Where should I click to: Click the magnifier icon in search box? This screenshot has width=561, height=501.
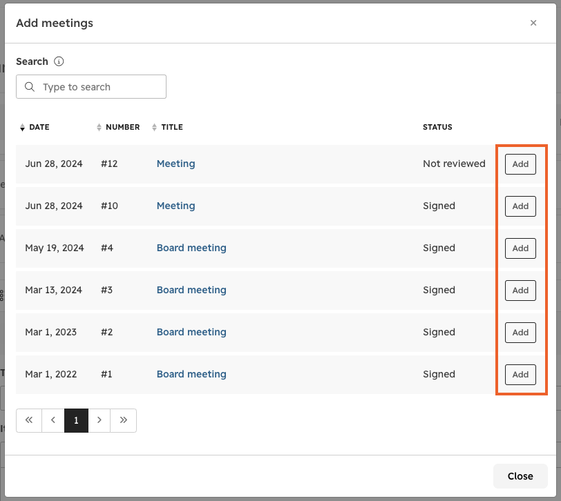30,87
